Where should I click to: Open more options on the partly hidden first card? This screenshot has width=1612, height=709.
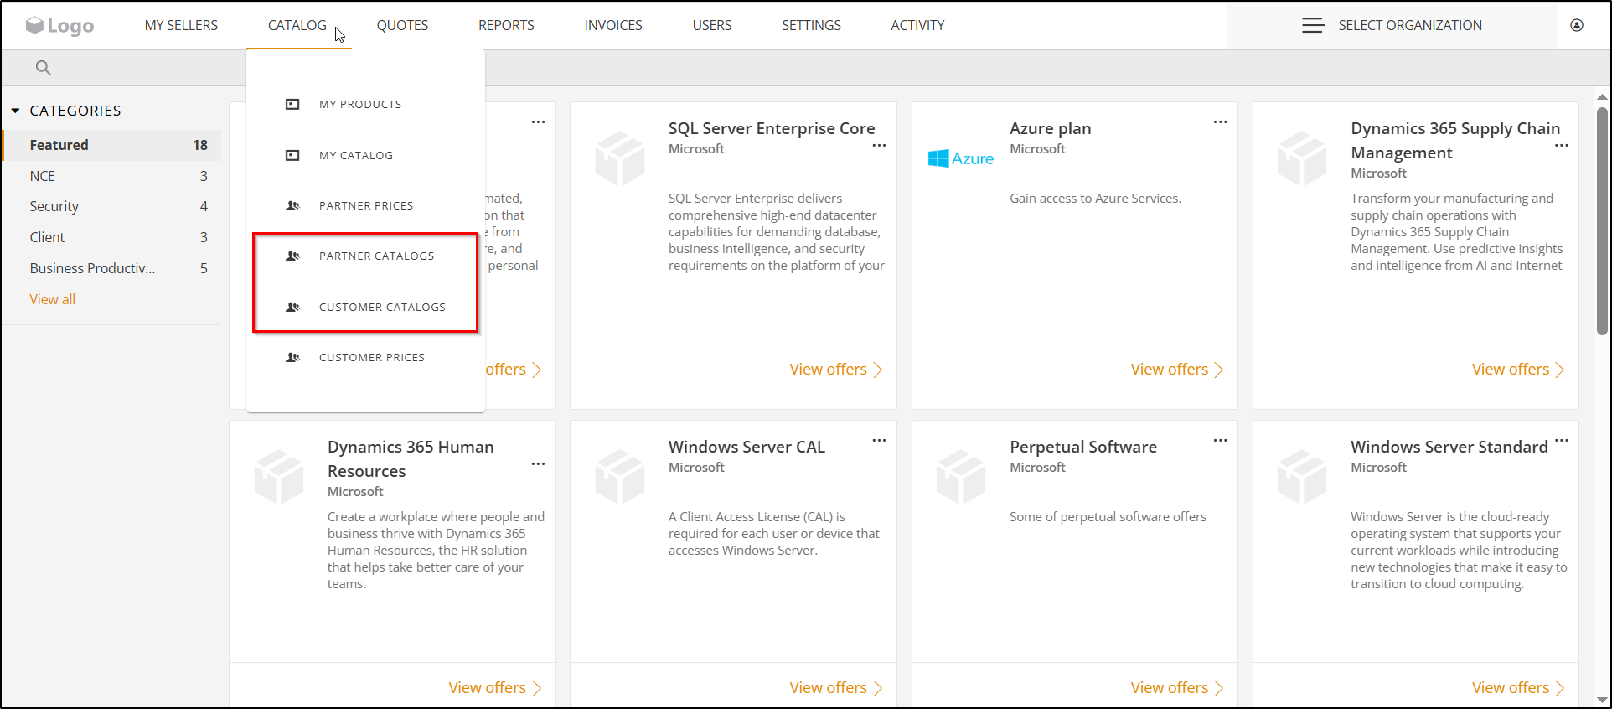click(x=538, y=122)
